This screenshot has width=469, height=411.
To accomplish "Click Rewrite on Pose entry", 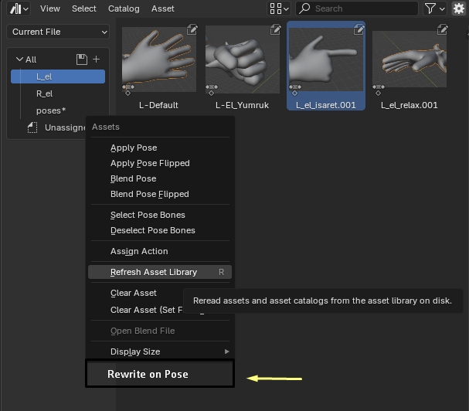I will [x=160, y=374].
